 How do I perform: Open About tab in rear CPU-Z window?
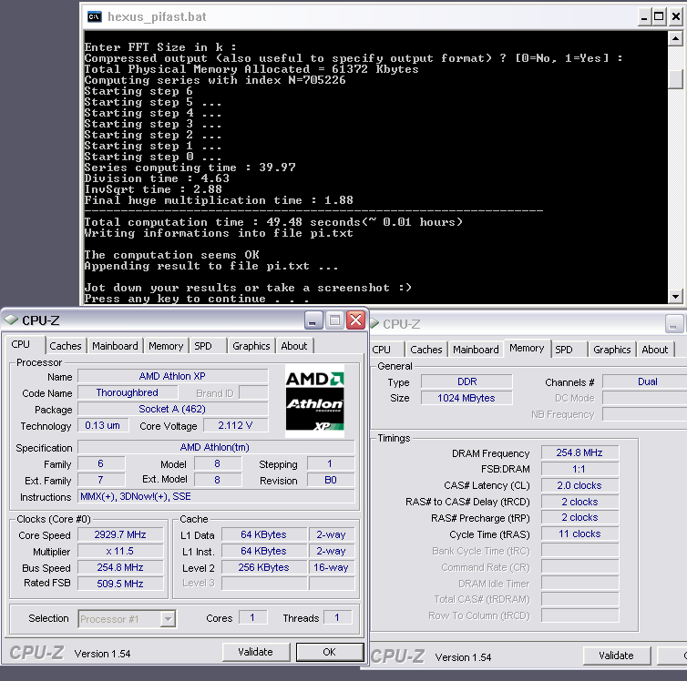(x=654, y=350)
